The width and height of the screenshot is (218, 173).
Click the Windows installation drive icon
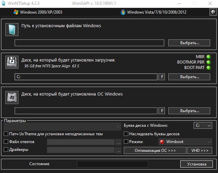12,98
